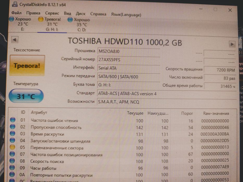Close the CrystalDiskInfo window
Image resolution: width=243 pixels, height=182 pixels.
pos(230,10)
